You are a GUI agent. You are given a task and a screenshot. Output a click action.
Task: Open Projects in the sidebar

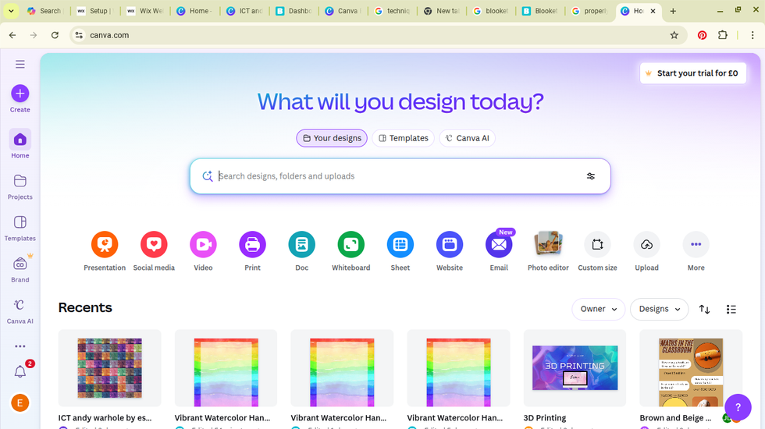coord(20,186)
